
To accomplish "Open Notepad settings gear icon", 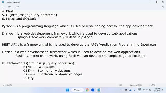I will 163,7.
